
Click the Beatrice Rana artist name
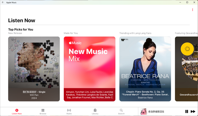coord(145,98)
